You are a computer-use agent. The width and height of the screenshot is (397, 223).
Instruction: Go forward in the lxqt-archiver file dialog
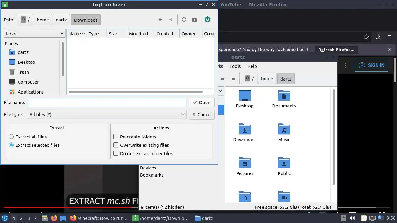[171, 20]
